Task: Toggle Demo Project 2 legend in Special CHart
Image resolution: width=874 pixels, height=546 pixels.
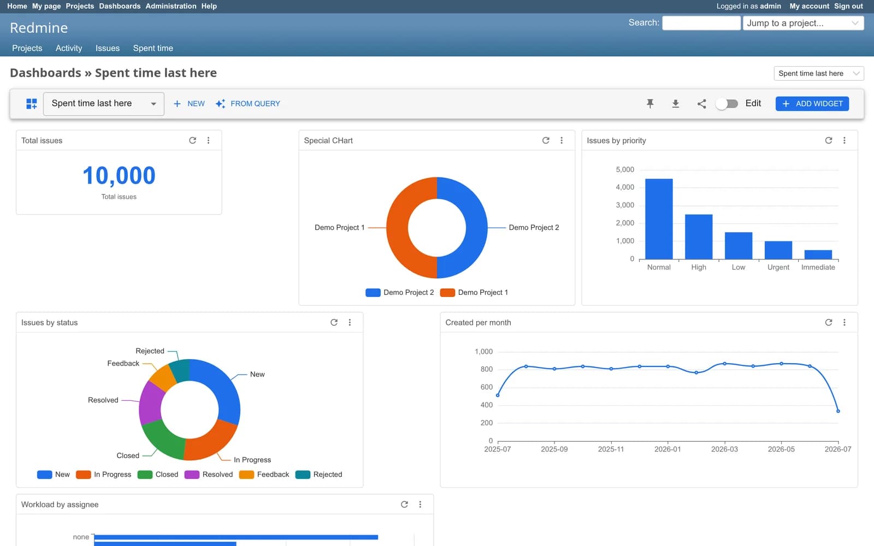Action: tap(400, 293)
